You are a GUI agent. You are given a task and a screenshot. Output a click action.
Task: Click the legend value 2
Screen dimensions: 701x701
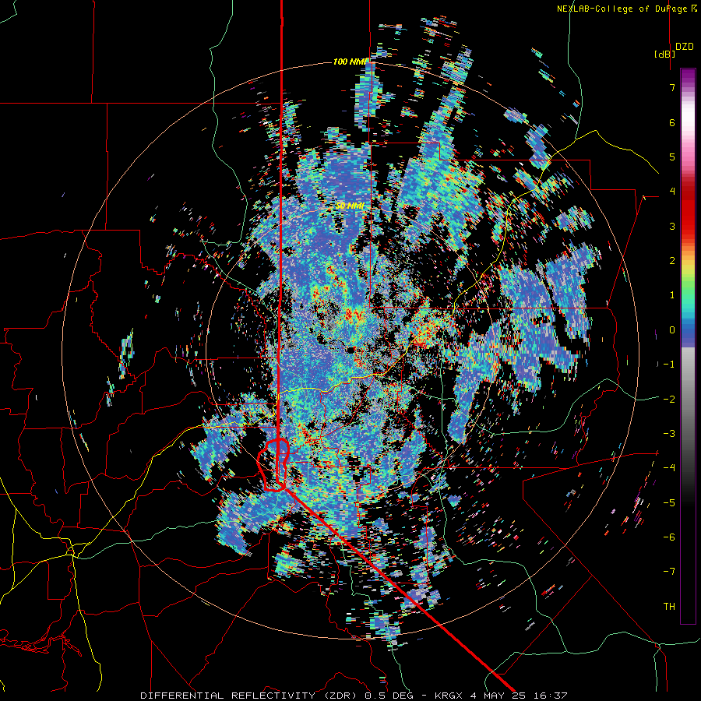coord(672,261)
